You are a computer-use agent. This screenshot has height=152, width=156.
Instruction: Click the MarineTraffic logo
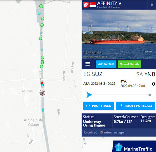coord(134,147)
